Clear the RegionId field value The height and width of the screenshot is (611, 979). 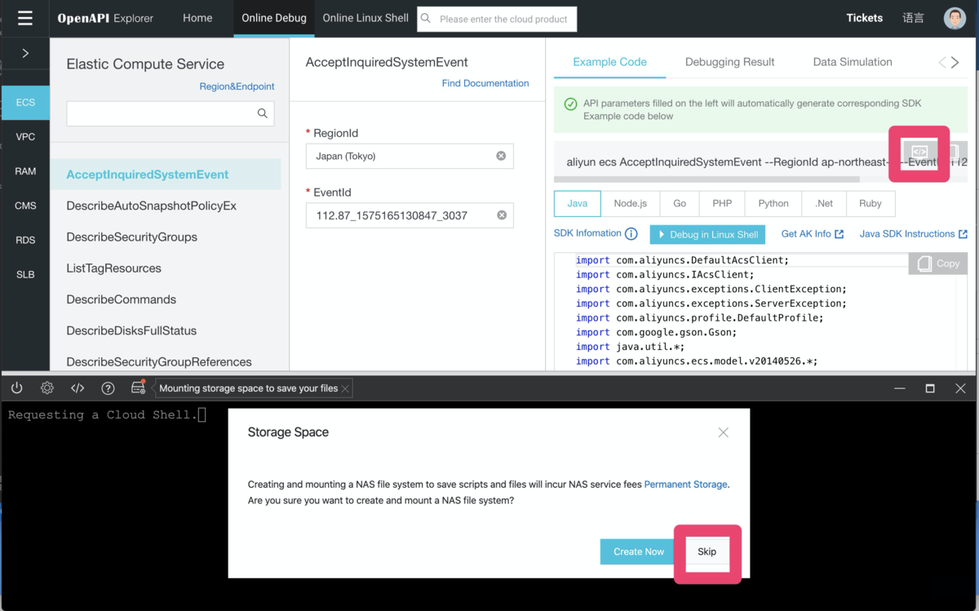tap(501, 156)
